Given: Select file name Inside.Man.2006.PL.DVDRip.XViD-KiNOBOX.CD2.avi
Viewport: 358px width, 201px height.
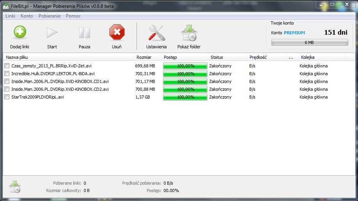Looking at the screenshot, I should (x=60, y=89).
